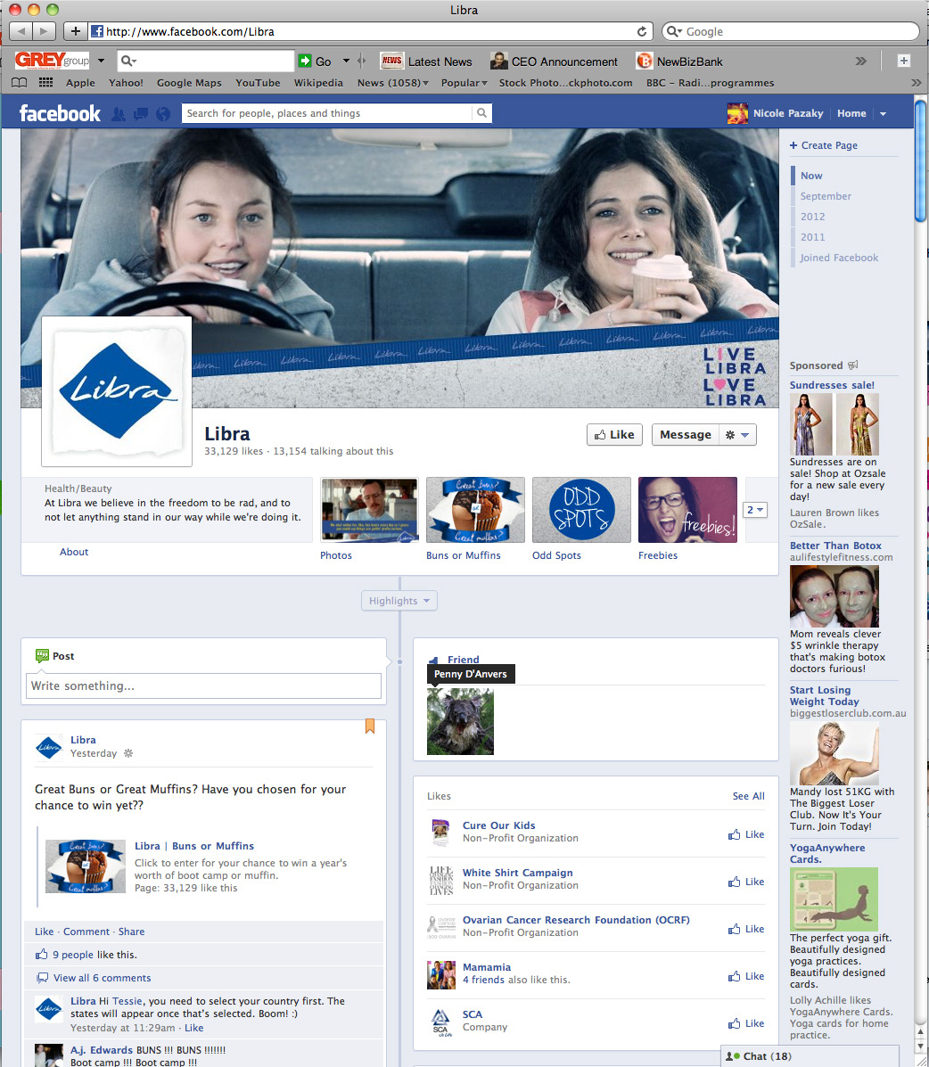Open the Chat (18) bar
The height and width of the screenshot is (1067, 929).
[810, 1056]
